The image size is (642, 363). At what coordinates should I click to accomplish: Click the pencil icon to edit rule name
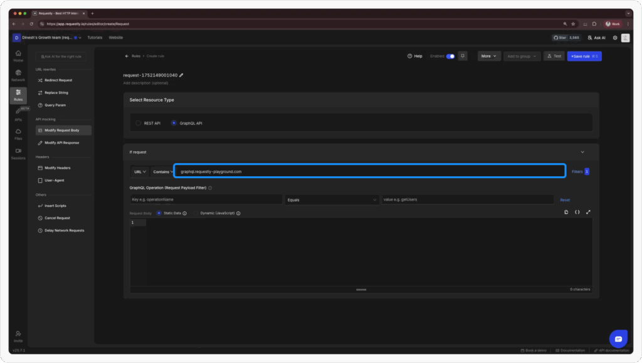(181, 75)
